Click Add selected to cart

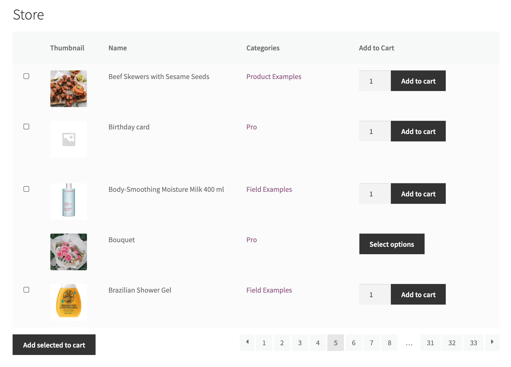[x=54, y=345]
